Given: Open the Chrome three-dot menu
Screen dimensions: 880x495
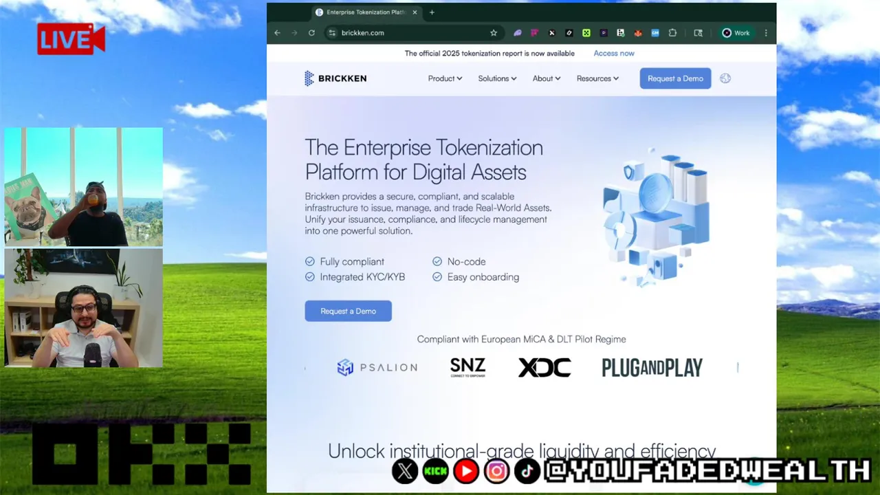Looking at the screenshot, I should [x=766, y=33].
